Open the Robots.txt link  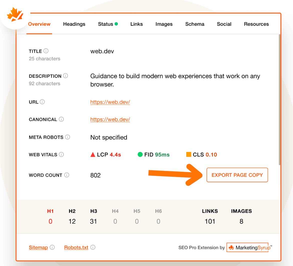point(76,247)
